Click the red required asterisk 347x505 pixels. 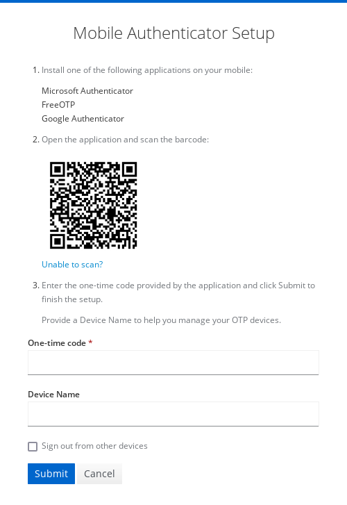pyautogui.click(x=90, y=342)
